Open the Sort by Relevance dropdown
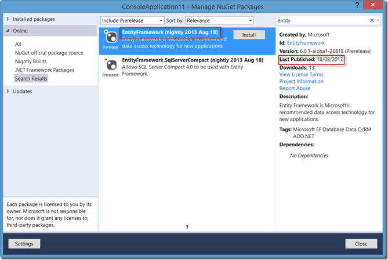The height and width of the screenshot is (260, 388). click(219, 20)
